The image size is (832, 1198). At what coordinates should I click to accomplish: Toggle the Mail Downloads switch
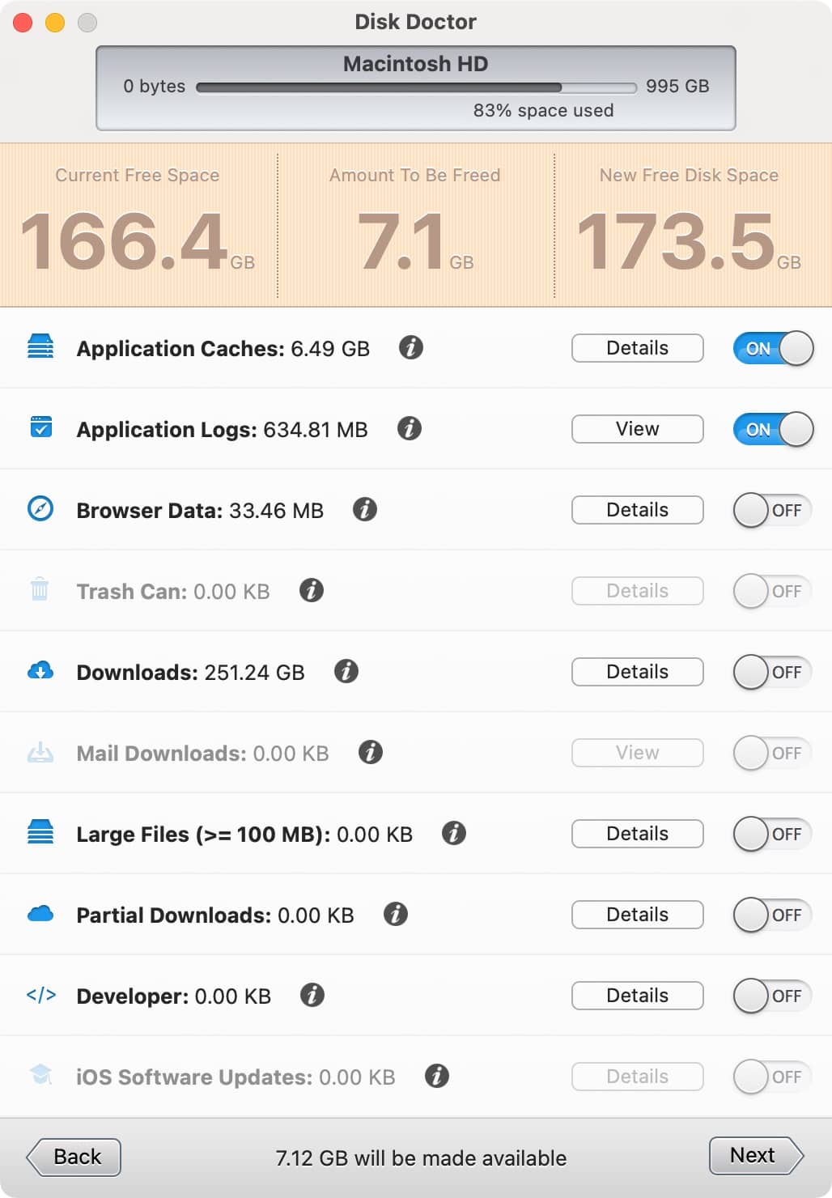click(x=773, y=753)
